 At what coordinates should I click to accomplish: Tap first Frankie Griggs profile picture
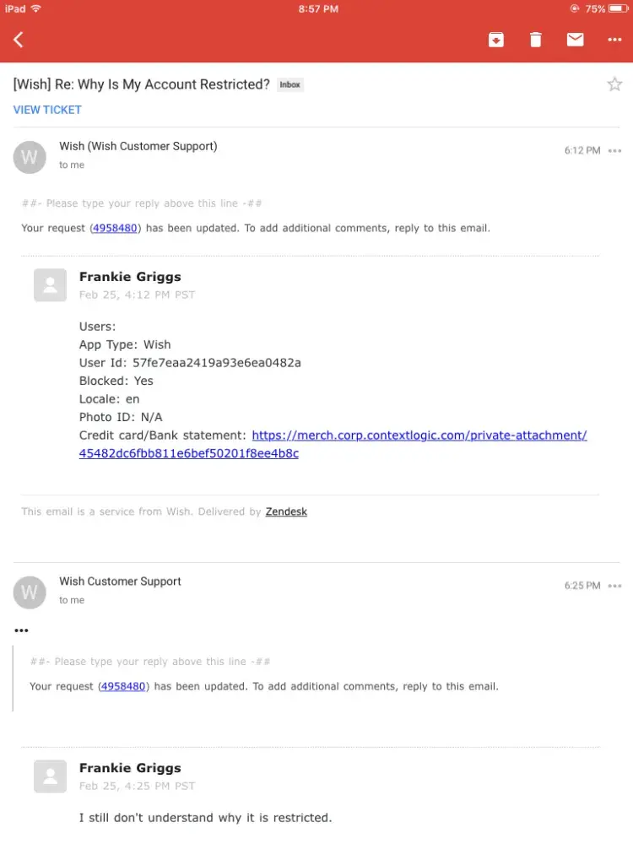tap(50, 285)
